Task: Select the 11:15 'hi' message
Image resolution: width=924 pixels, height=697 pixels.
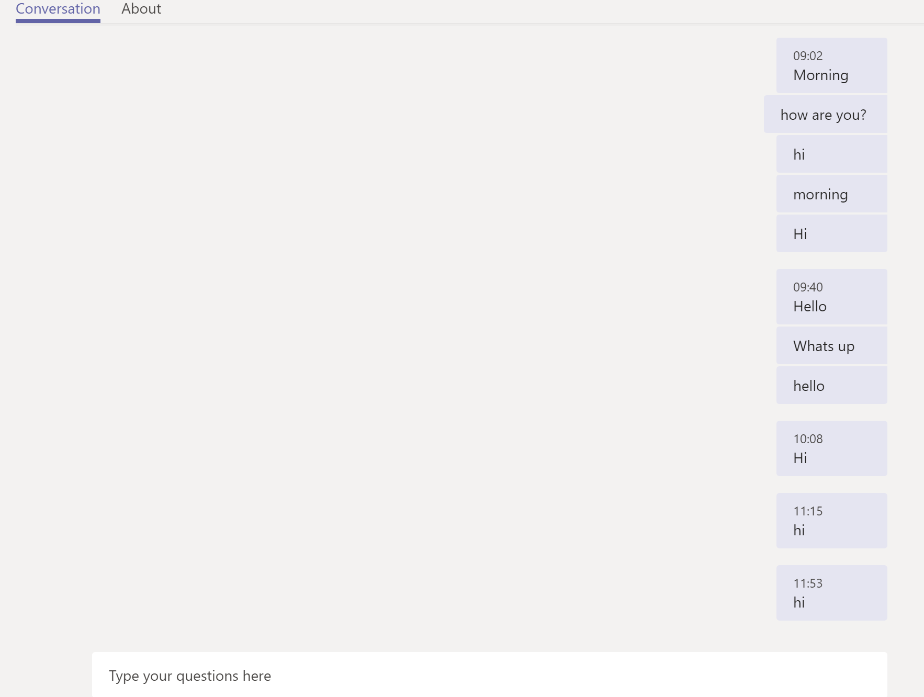Action: click(832, 521)
